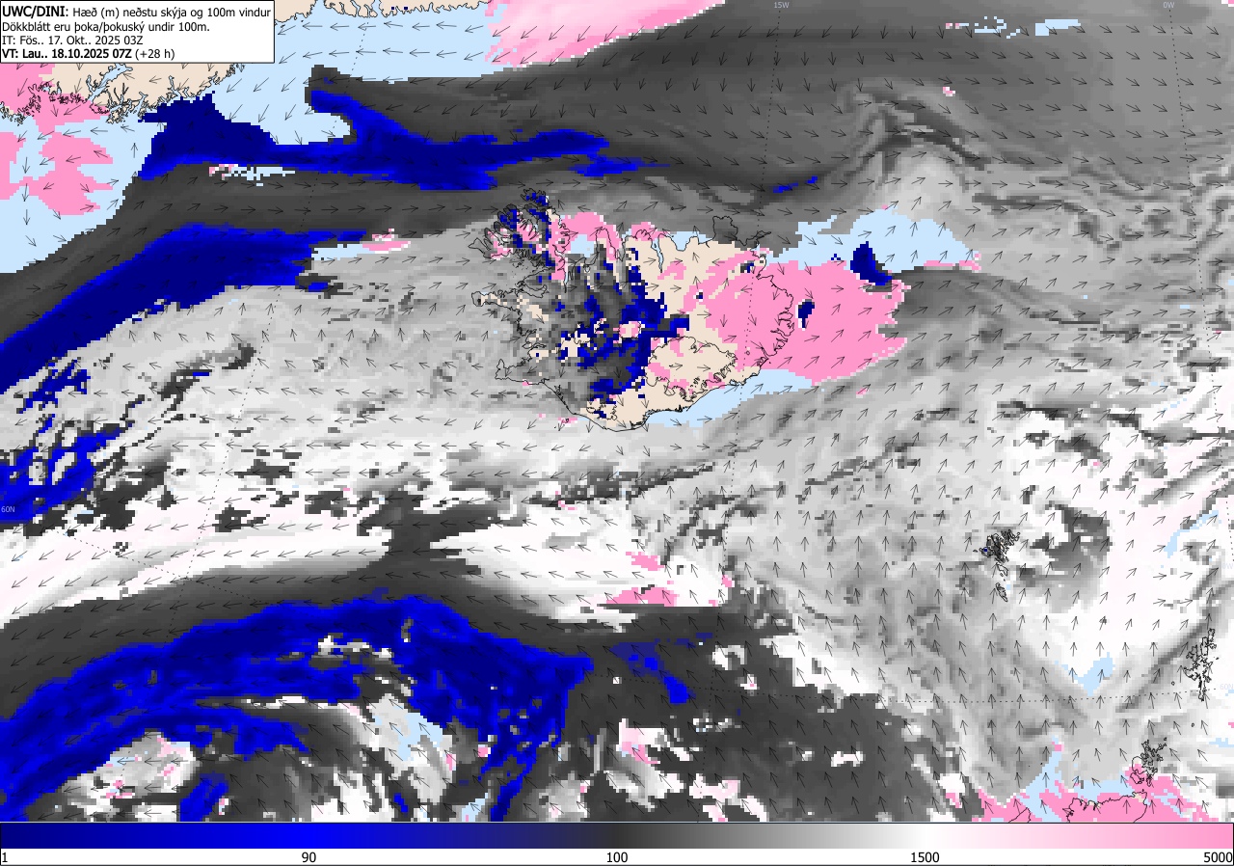Click the '0W' longitude label
The height and width of the screenshot is (866, 1234).
1167,5
